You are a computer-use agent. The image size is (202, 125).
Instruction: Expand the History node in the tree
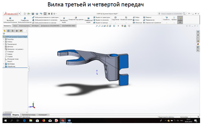(x=3, y=42)
